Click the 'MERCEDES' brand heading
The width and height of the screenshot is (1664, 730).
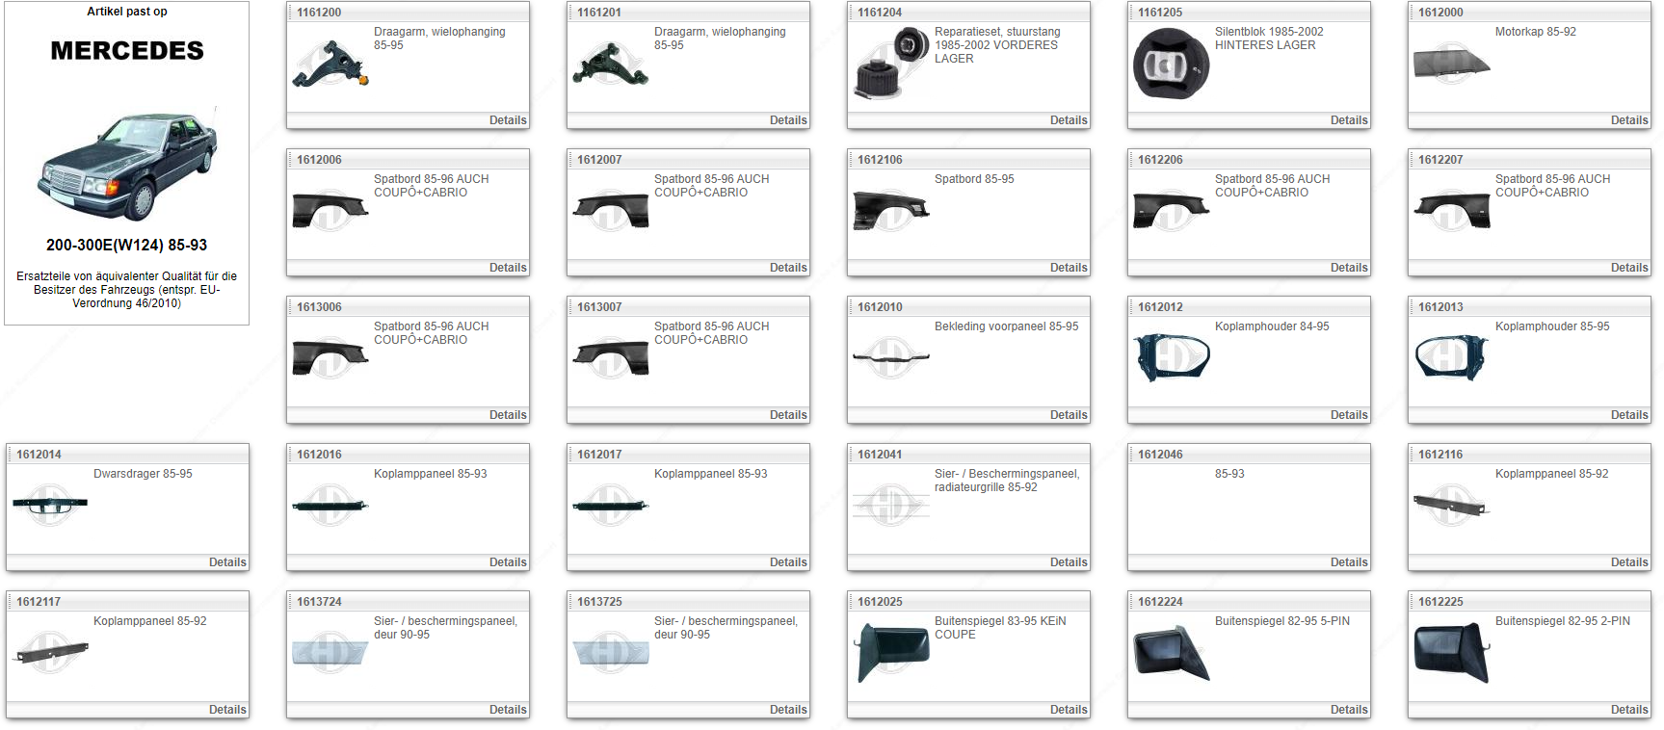click(x=127, y=51)
